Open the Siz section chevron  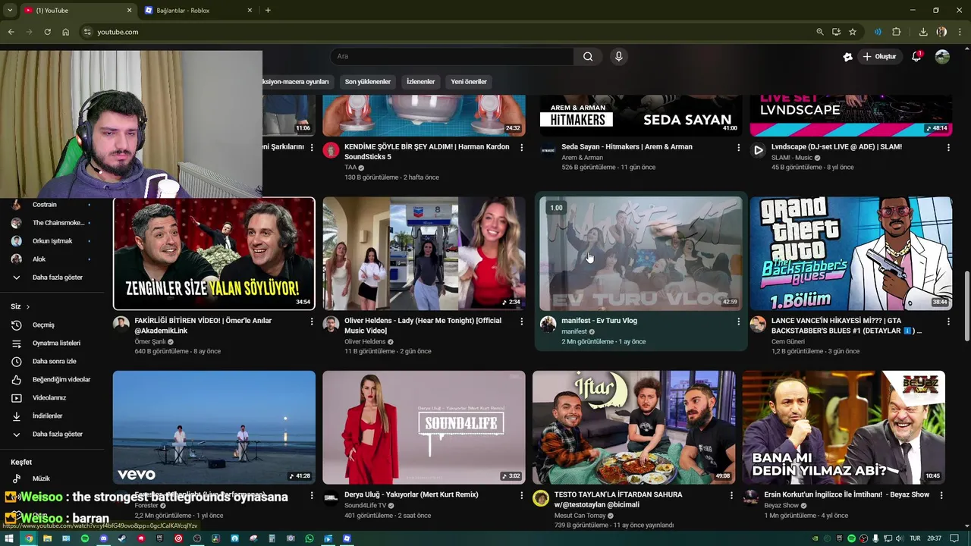[28, 306]
